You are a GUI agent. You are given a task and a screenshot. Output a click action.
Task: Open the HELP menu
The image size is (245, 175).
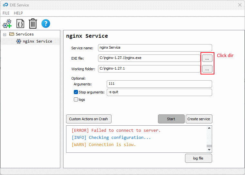(18, 13)
